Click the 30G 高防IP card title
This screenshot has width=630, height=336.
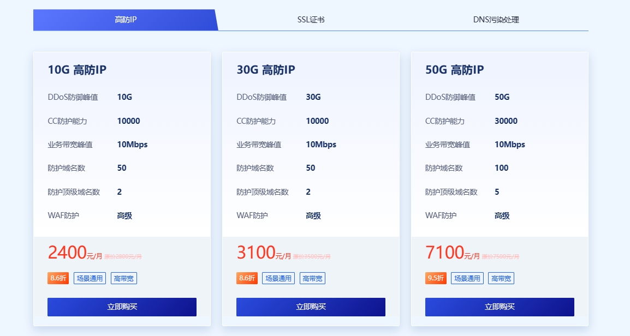[x=266, y=70]
